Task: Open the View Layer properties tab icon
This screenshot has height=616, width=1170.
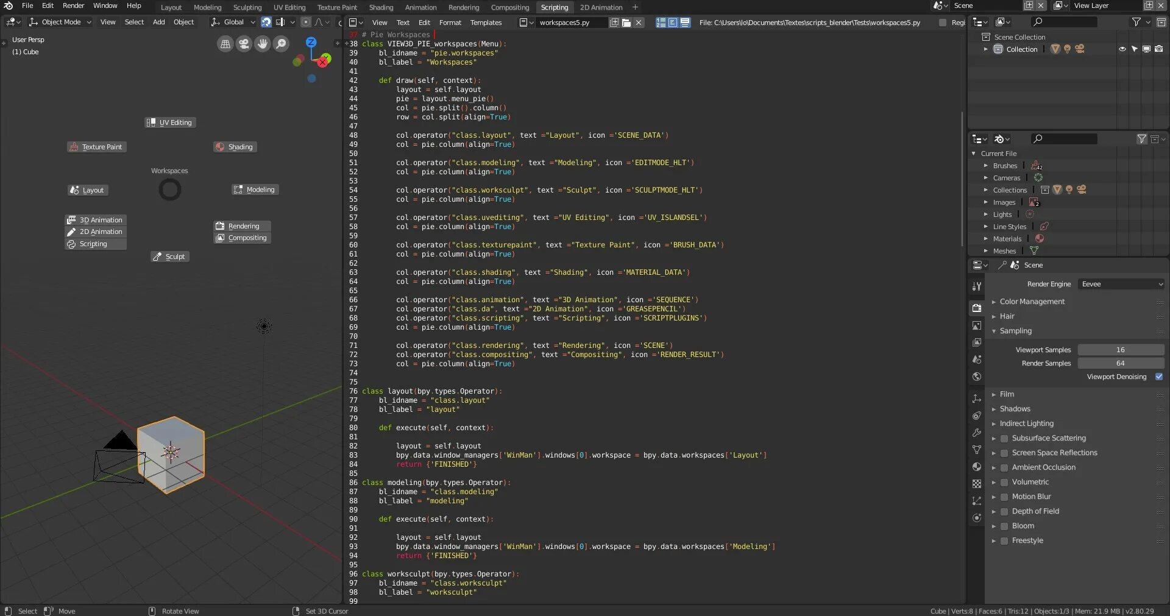Action: click(977, 342)
